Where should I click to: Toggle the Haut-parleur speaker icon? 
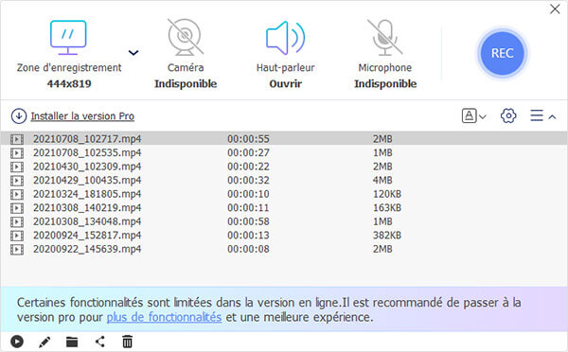click(x=286, y=38)
